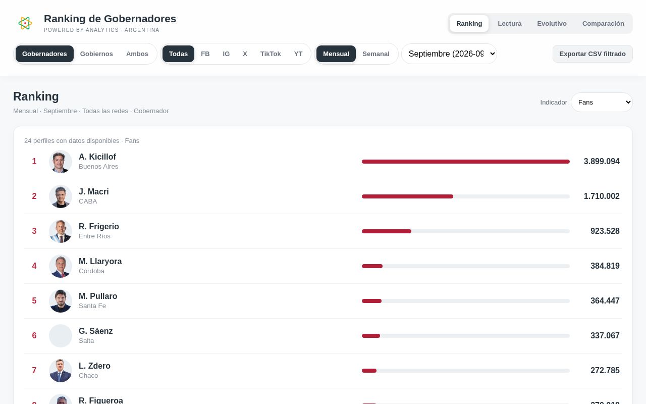
Task: Select M. Llaryora's avatar
Action: click(x=61, y=266)
